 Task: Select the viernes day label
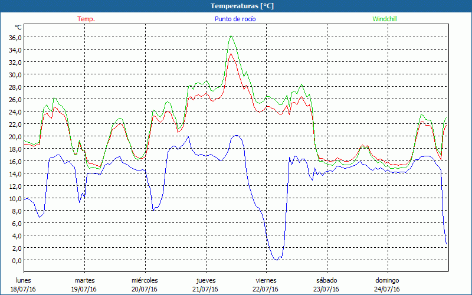tap(266, 280)
